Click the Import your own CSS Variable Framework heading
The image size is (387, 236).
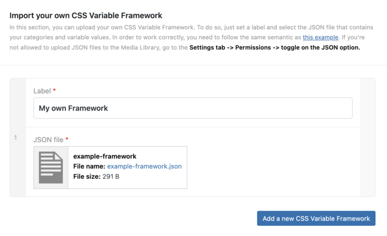pyautogui.click(x=86, y=16)
